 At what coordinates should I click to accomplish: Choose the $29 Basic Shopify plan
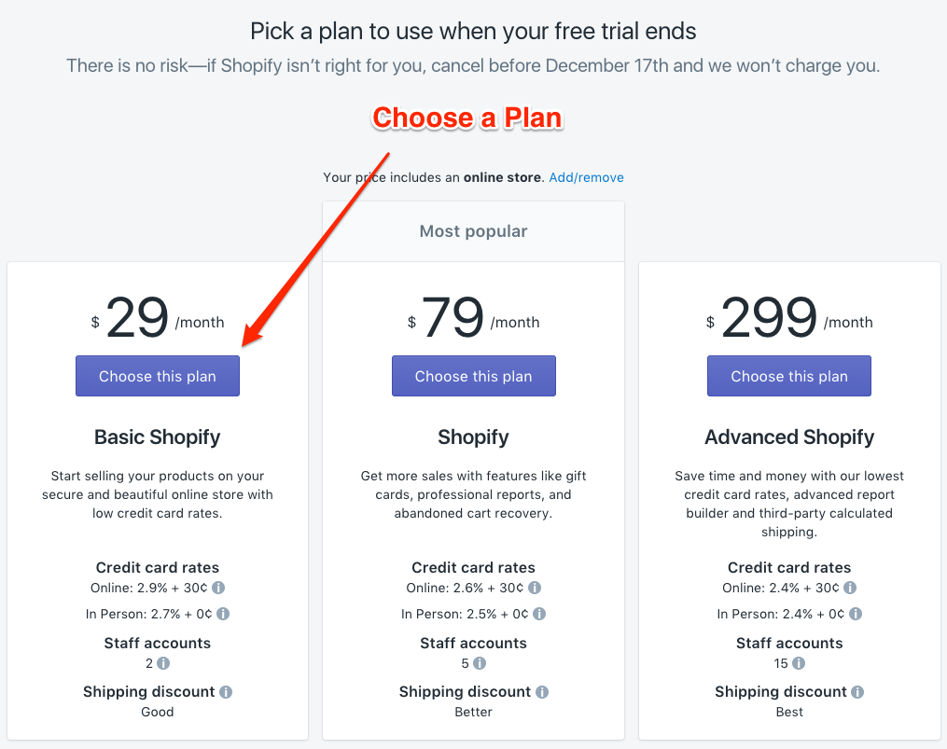tap(158, 376)
